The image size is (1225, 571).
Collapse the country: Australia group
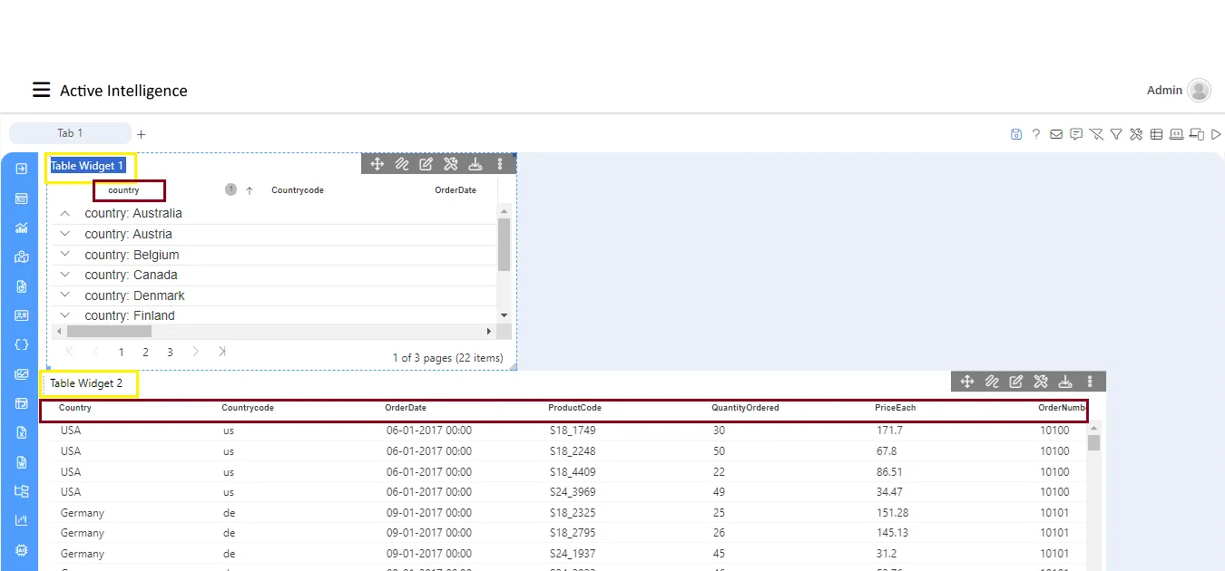tap(64, 213)
